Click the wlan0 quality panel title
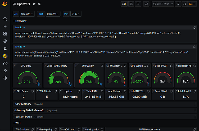The height and width of the screenshot is (131, 199). [45, 129]
